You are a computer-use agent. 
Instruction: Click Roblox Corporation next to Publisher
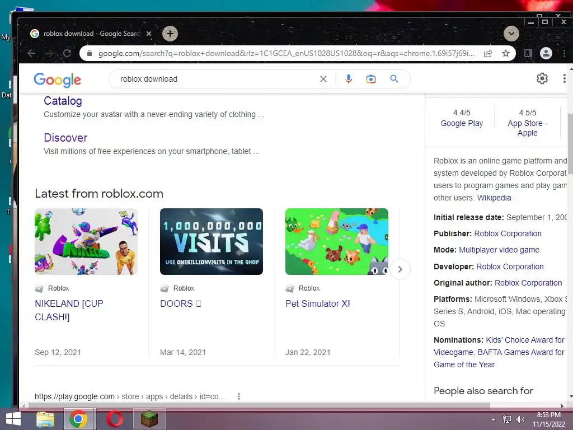pos(508,233)
